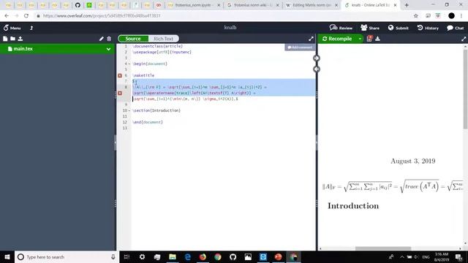Click the \maketitle line in editor
The width and height of the screenshot is (468, 263).
point(143,75)
